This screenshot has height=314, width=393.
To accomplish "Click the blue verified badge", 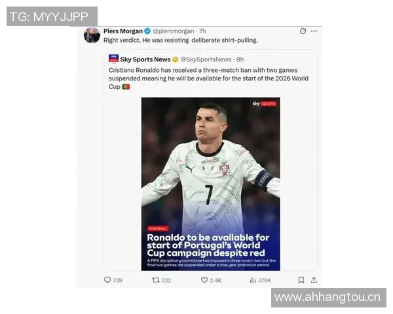I will pyautogui.click(x=147, y=31).
